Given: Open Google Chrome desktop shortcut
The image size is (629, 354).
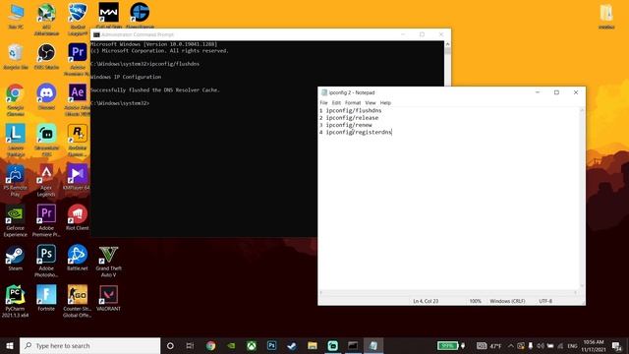Looking at the screenshot, I should [16, 99].
